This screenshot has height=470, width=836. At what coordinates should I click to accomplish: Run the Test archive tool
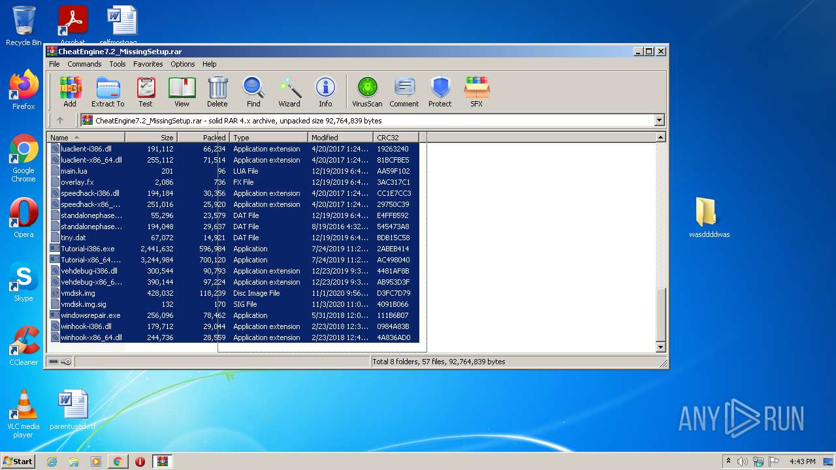point(146,92)
